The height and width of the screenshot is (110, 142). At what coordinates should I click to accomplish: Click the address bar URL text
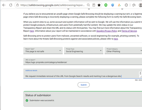pyautogui.click(x=53, y=5)
